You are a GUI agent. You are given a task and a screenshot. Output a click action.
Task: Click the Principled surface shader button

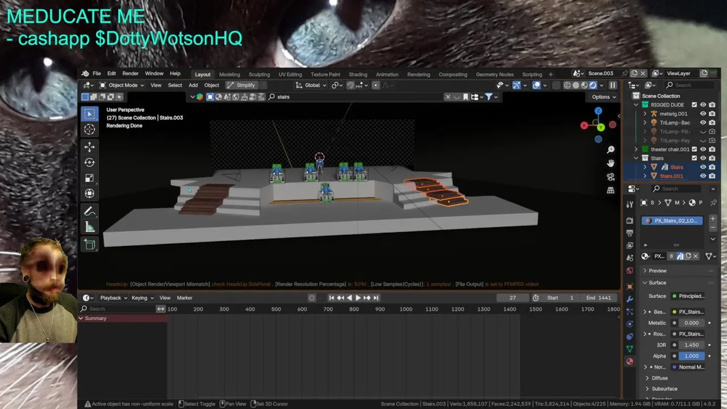688,296
